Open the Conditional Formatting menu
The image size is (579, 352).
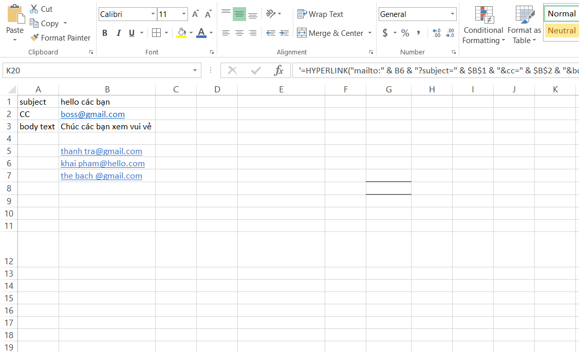pyautogui.click(x=483, y=25)
